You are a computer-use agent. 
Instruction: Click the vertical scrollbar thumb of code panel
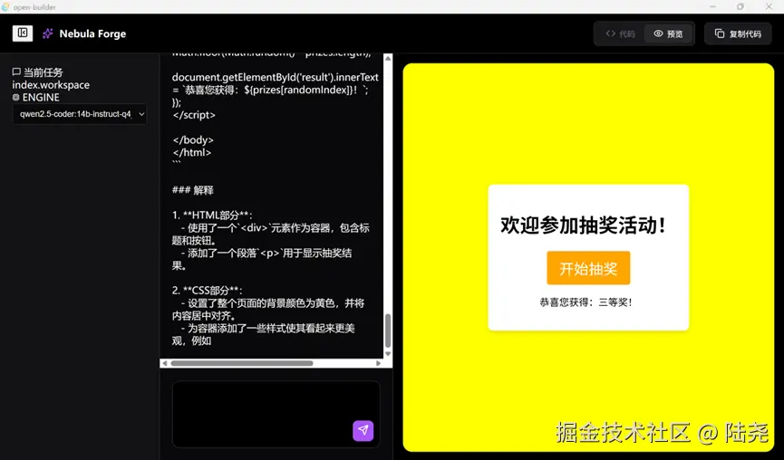(388, 331)
